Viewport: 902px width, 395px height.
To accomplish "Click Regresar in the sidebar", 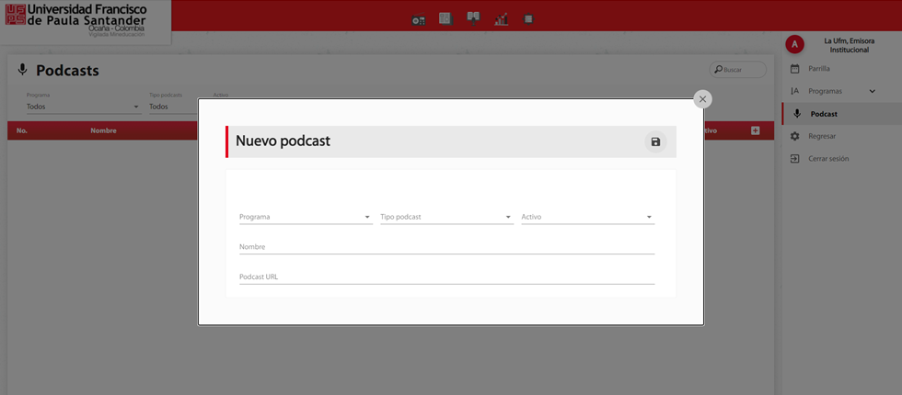I will coord(822,136).
